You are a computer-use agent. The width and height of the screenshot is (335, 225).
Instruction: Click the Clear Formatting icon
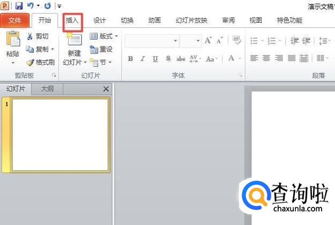[x=236, y=40]
